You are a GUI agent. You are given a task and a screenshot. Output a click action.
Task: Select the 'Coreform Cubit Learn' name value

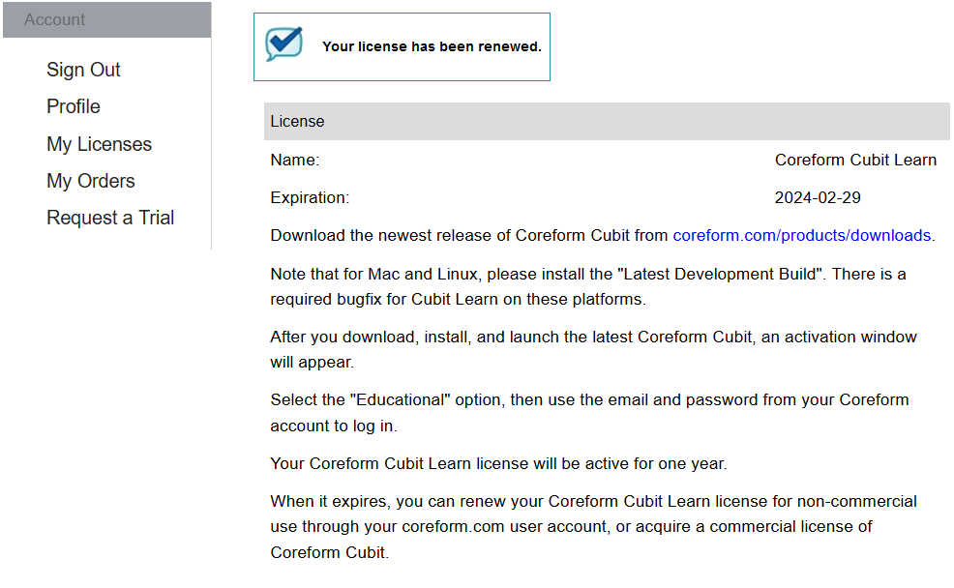click(x=855, y=160)
